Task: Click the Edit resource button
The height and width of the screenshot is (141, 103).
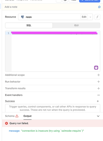Action: [84, 17]
